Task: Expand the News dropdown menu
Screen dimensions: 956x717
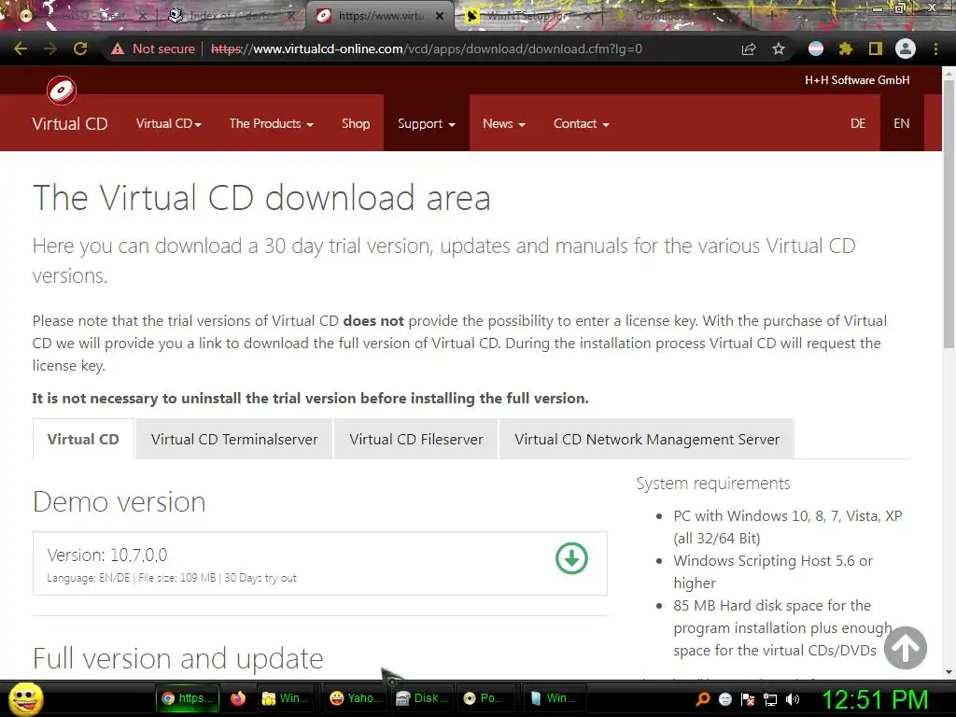Action: pyautogui.click(x=503, y=124)
